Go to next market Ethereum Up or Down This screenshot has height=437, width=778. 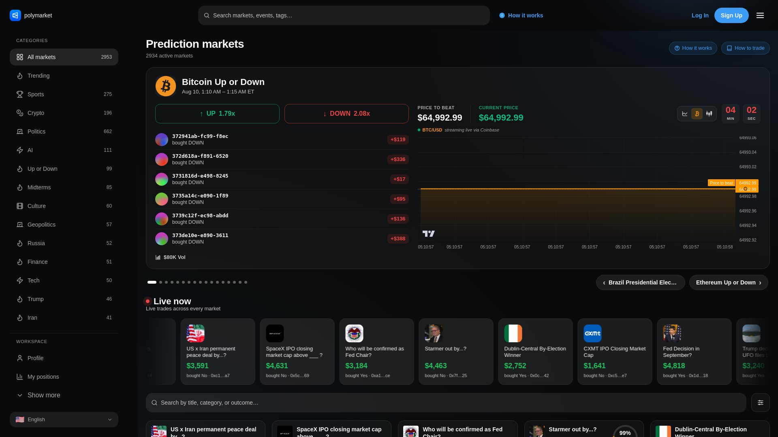click(x=729, y=282)
